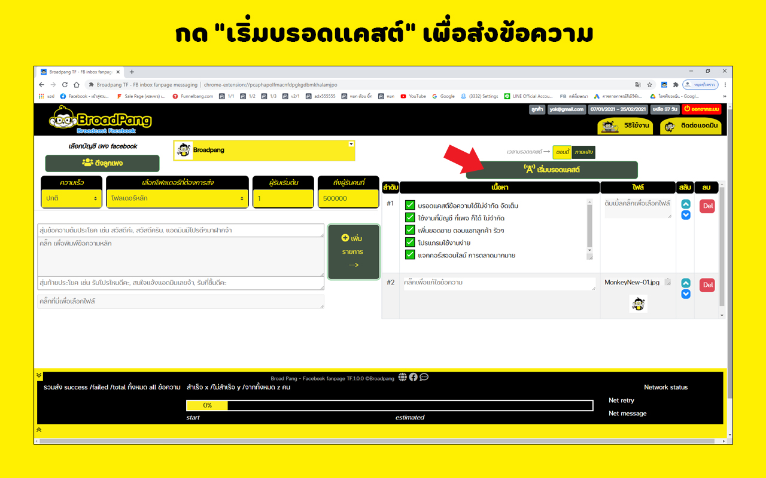Open the Funnelbang.com bookmark
The width and height of the screenshot is (766, 478).
point(193,96)
